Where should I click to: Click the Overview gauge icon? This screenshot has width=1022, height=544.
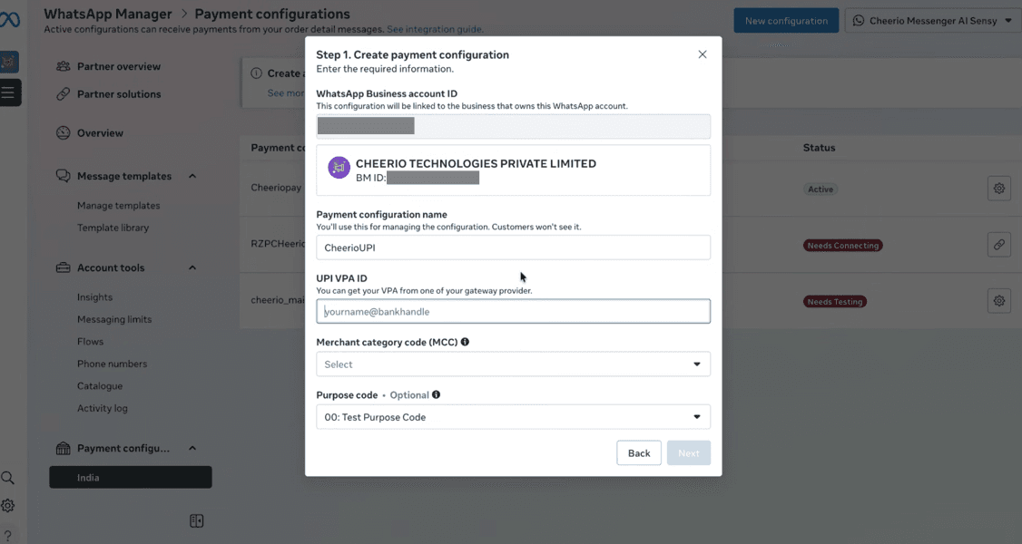pyautogui.click(x=64, y=132)
